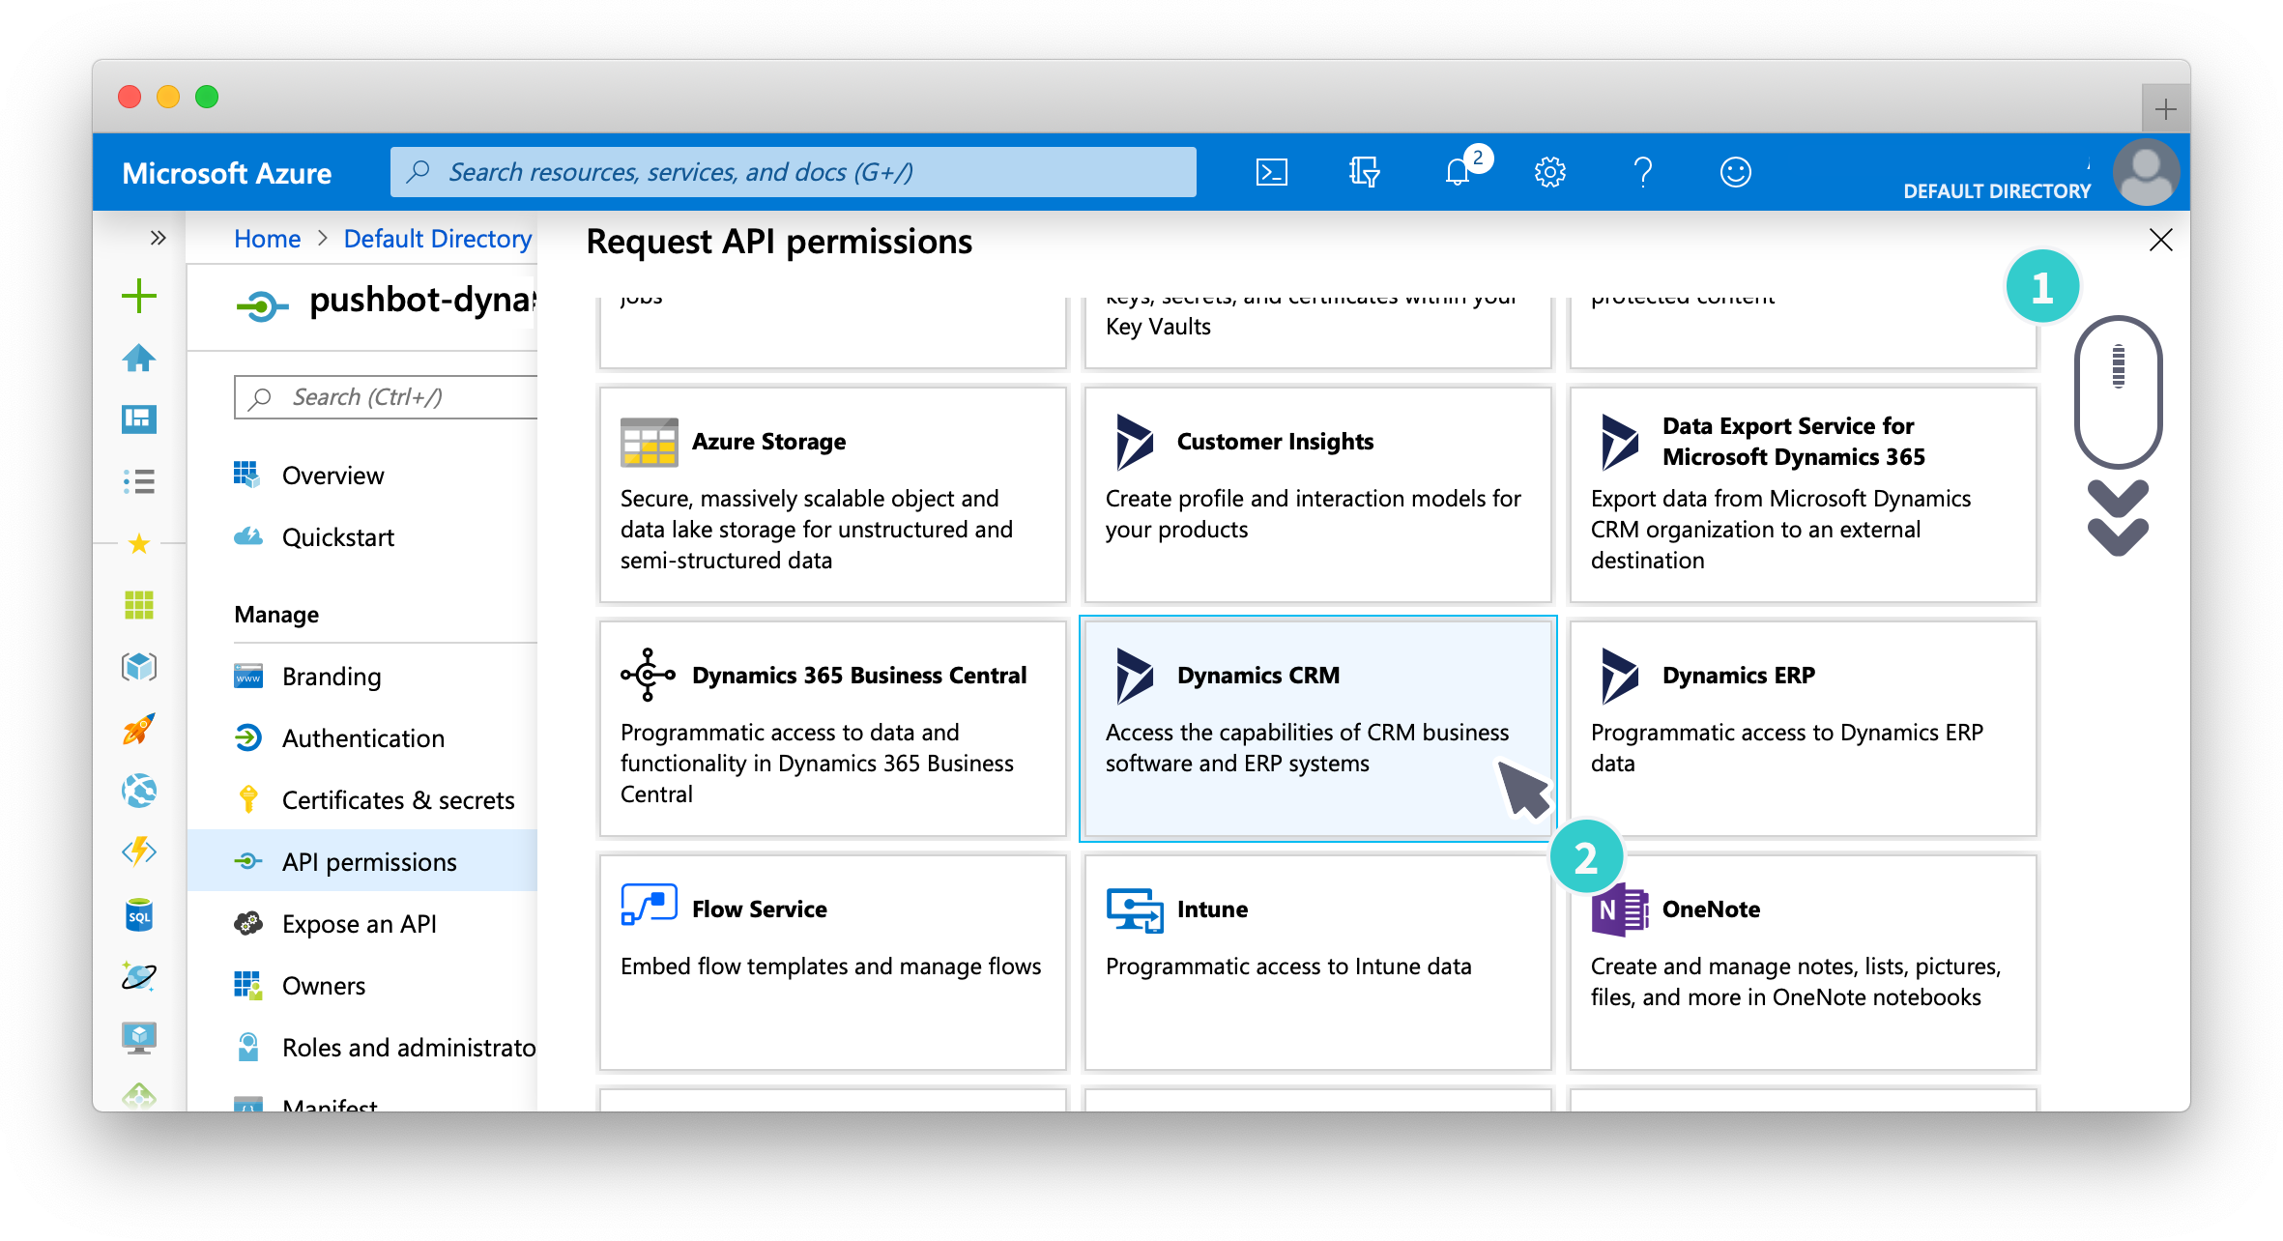Open App Services globe icon
The image size is (2283, 1241).
tap(139, 791)
